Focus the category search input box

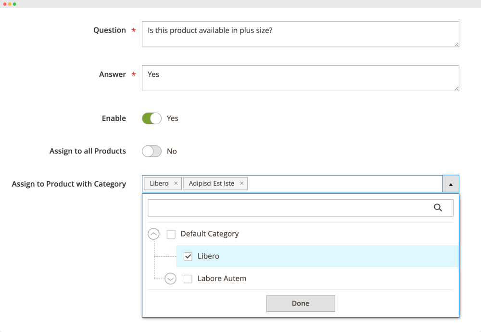click(301, 208)
